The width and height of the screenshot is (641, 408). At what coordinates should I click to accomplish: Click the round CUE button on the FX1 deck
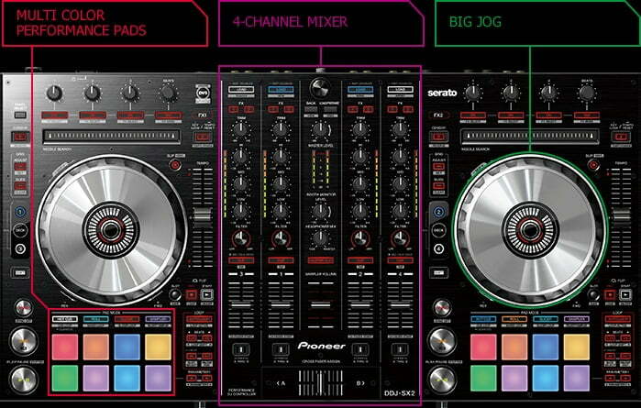pos(24,341)
